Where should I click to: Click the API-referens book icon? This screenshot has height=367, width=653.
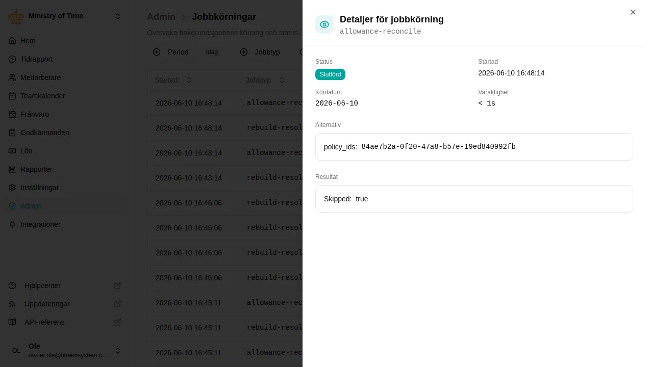pos(12,322)
